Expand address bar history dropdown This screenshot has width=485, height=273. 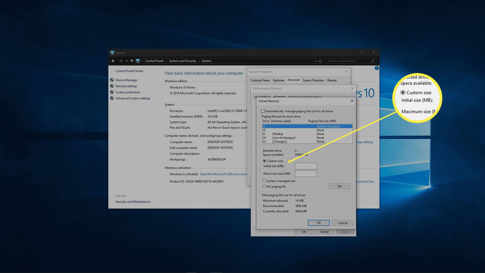tap(316, 61)
